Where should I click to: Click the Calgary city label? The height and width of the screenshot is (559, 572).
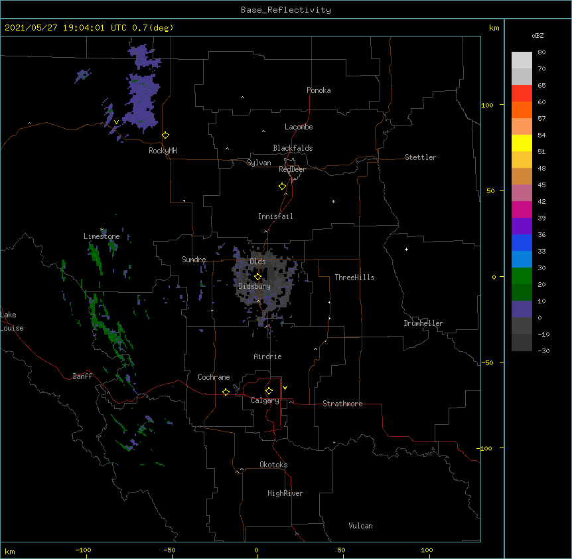click(265, 400)
